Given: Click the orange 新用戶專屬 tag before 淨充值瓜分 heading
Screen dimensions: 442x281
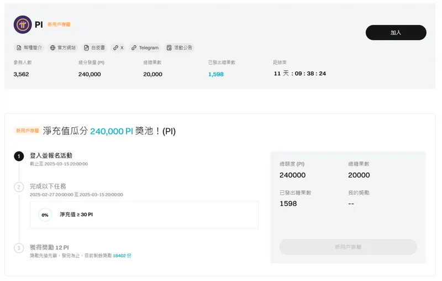Looking at the screenshot, I should (27, 131).
